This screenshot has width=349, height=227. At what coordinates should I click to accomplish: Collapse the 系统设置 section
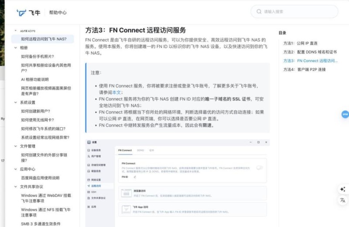(x=16, y=102)
